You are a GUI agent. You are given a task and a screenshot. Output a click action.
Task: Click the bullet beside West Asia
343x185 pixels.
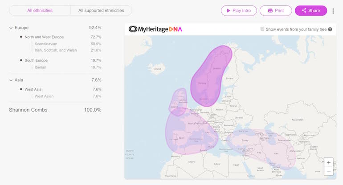(x=21, y=89)
